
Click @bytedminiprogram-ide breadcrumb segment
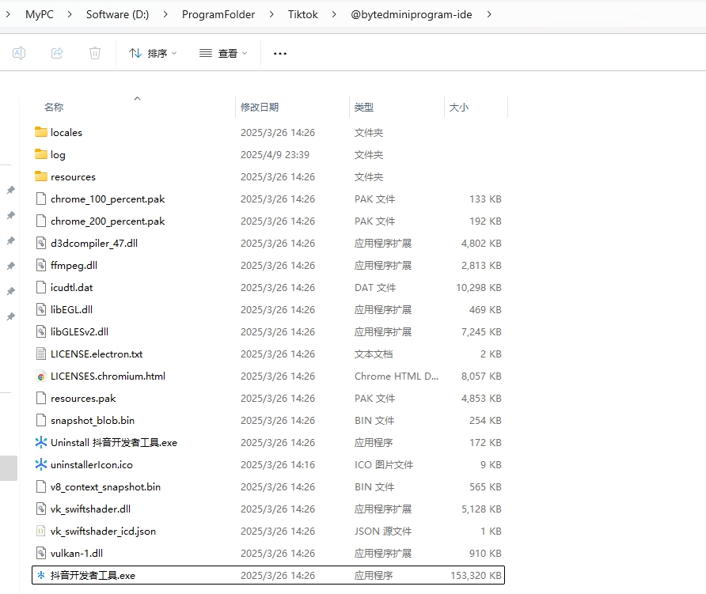point(411,14)
